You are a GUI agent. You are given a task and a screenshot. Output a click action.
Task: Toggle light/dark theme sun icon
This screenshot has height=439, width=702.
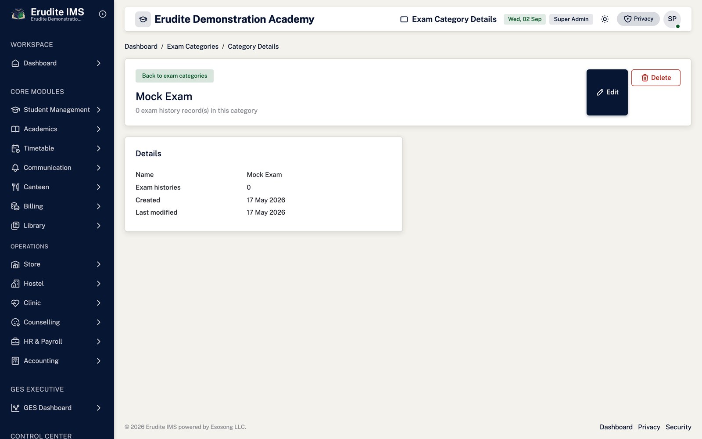605,19
